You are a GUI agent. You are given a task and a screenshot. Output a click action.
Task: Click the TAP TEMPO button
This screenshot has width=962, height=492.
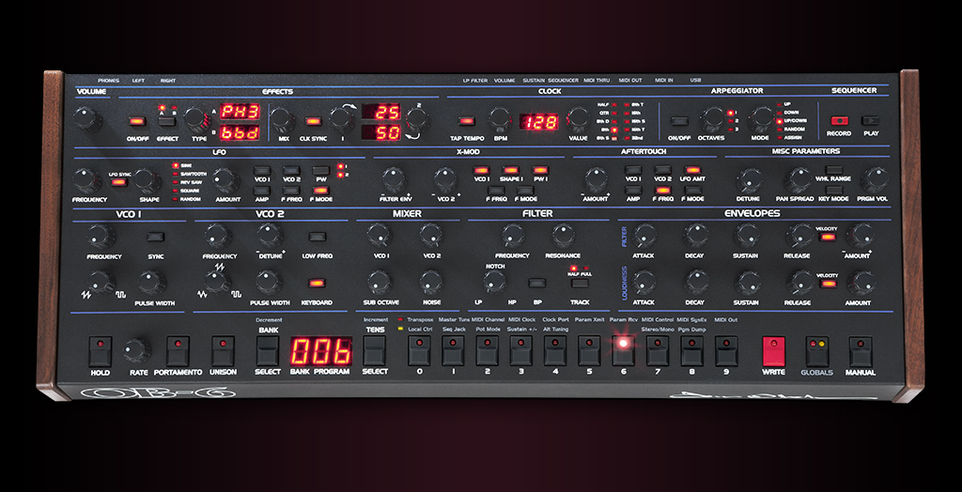pos(466,121)
